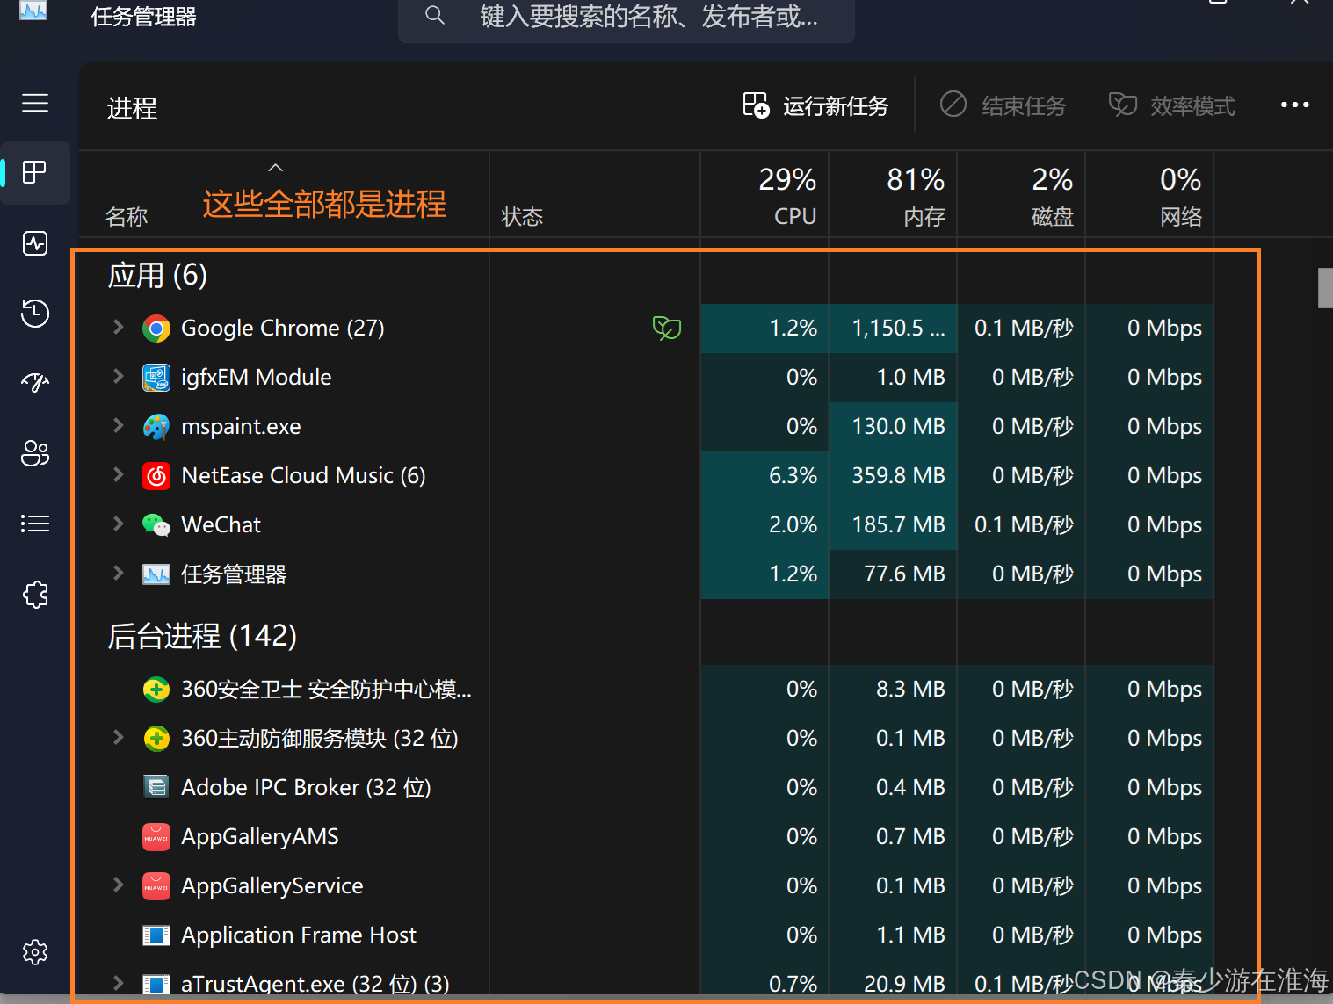Click the Google Chrome app icon
This screenshot has width=1333, height=1004.
pos(156,329)
